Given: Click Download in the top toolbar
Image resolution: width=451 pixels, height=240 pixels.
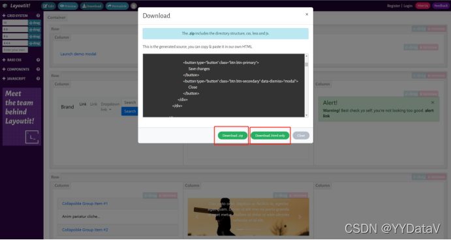Looking at the screenshot, I should click(92, 6).
